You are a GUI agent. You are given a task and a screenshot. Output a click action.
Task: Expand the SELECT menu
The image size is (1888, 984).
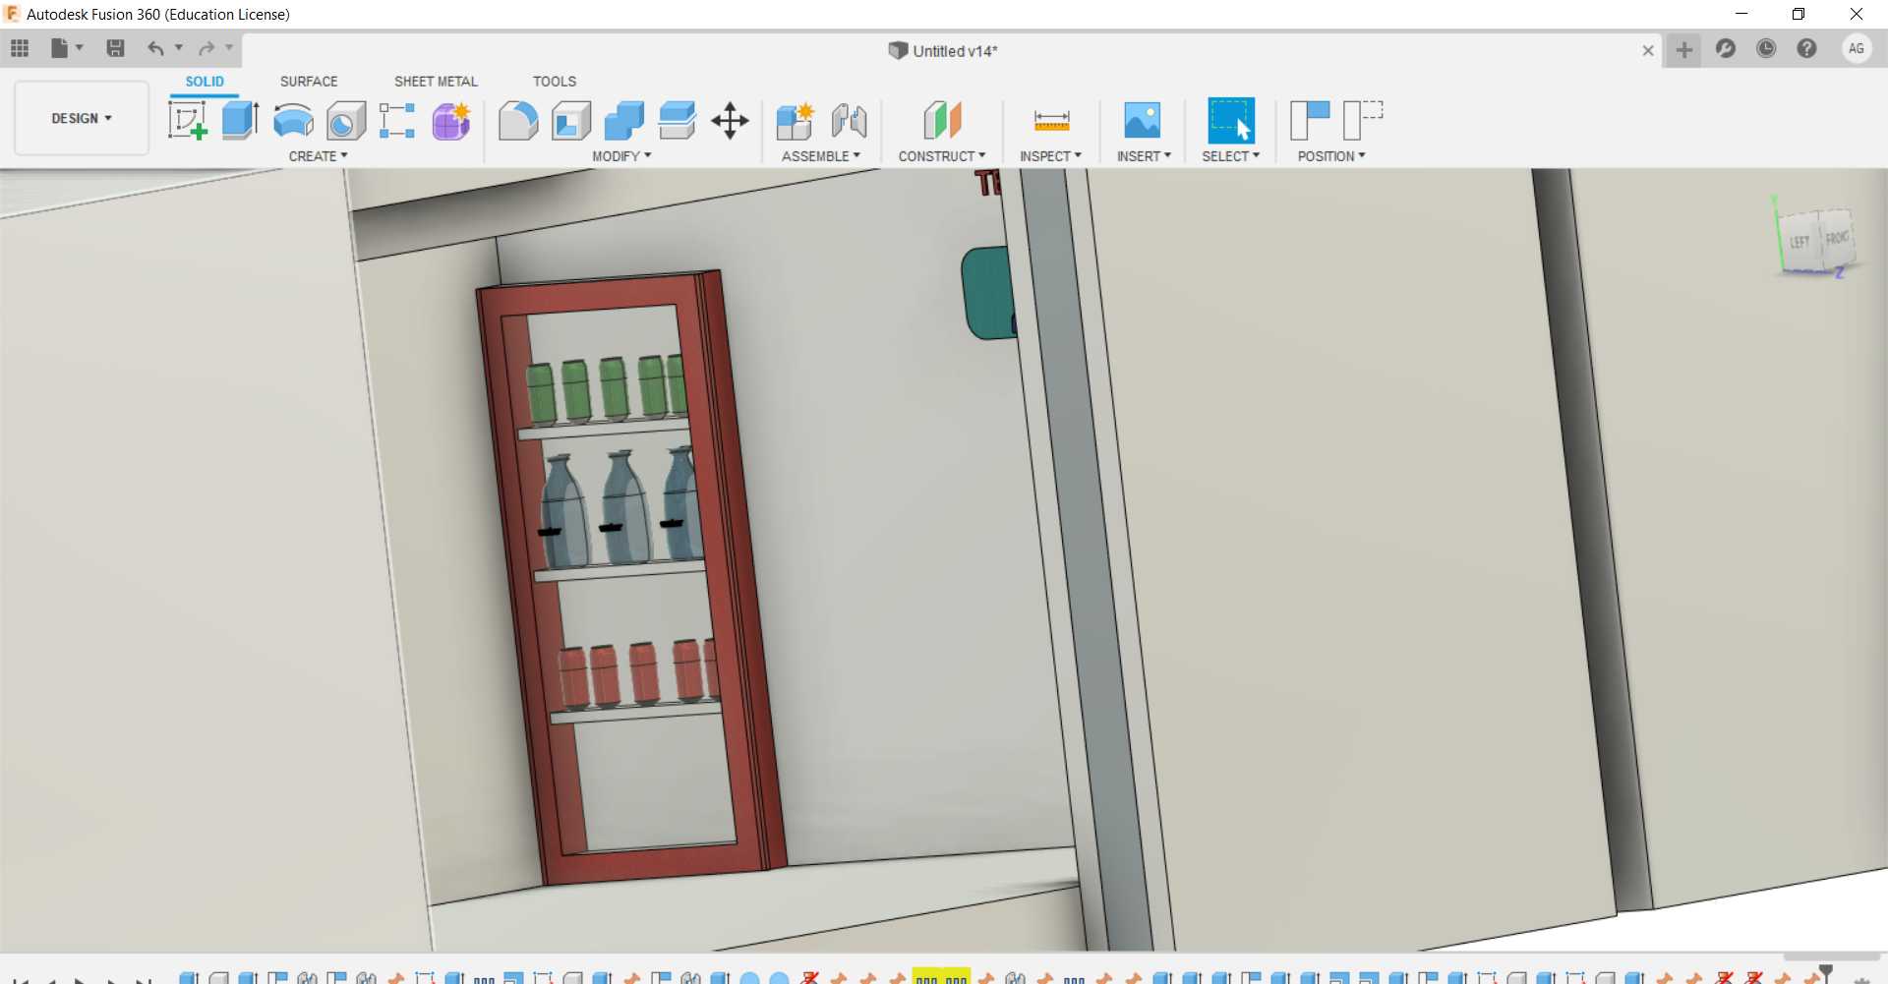pos(1230,156)
